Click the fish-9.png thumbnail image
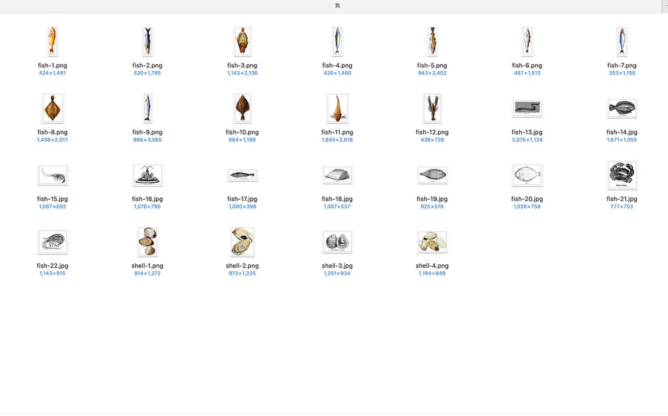 click(x=147, y=108)
